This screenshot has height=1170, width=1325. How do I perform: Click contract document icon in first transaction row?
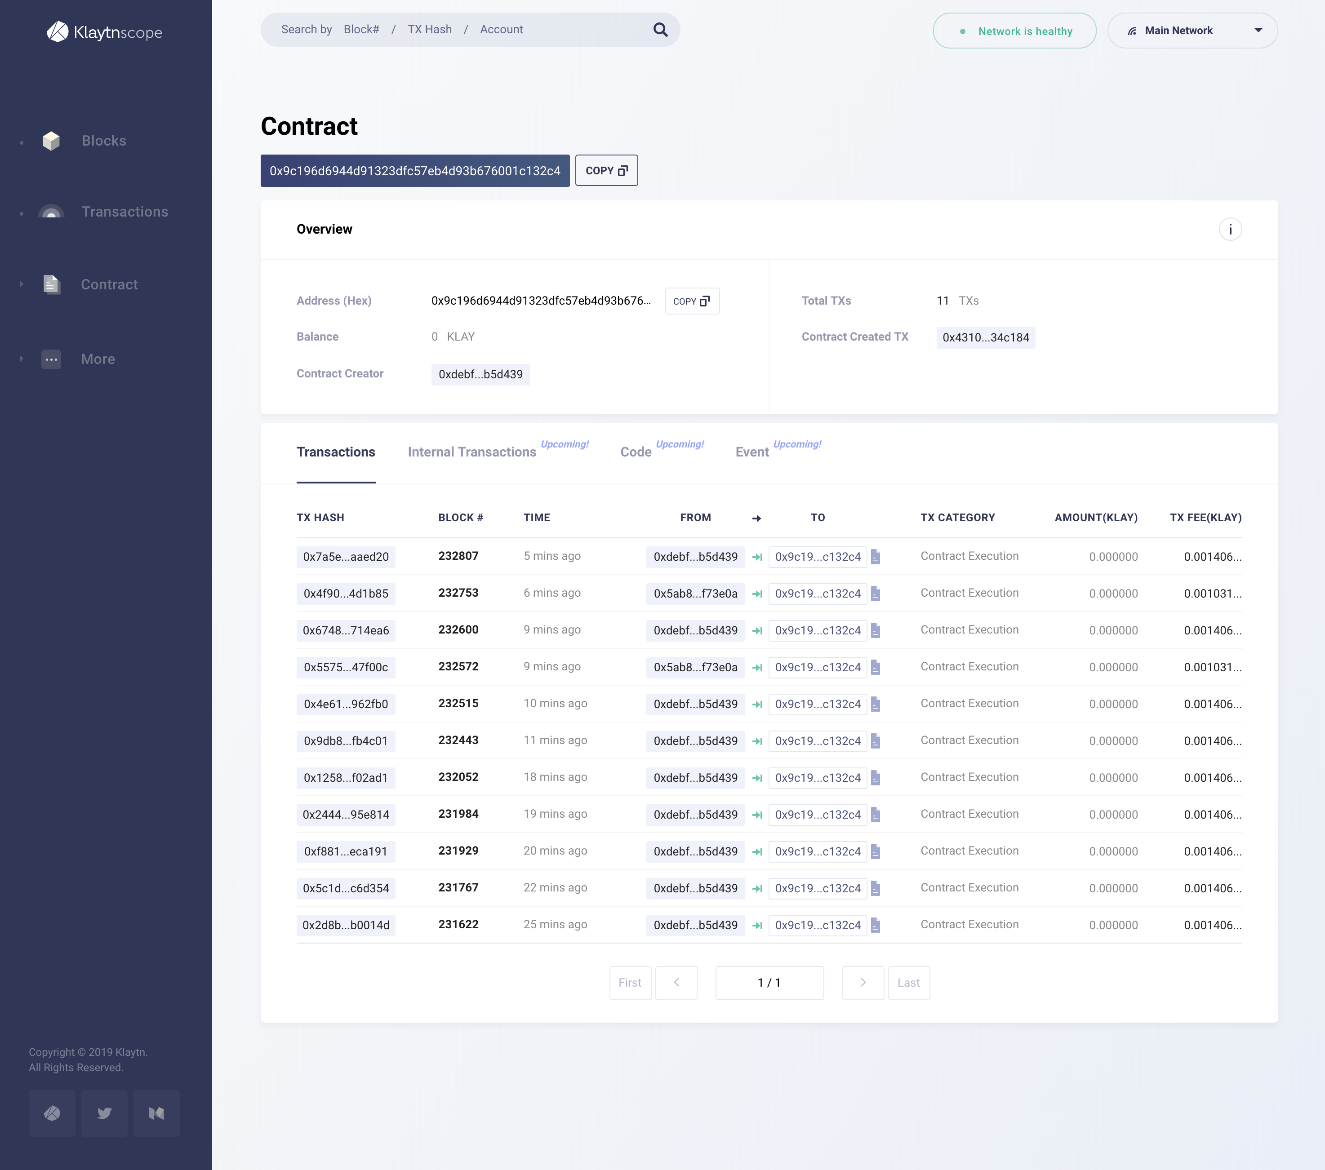(875, 557)
